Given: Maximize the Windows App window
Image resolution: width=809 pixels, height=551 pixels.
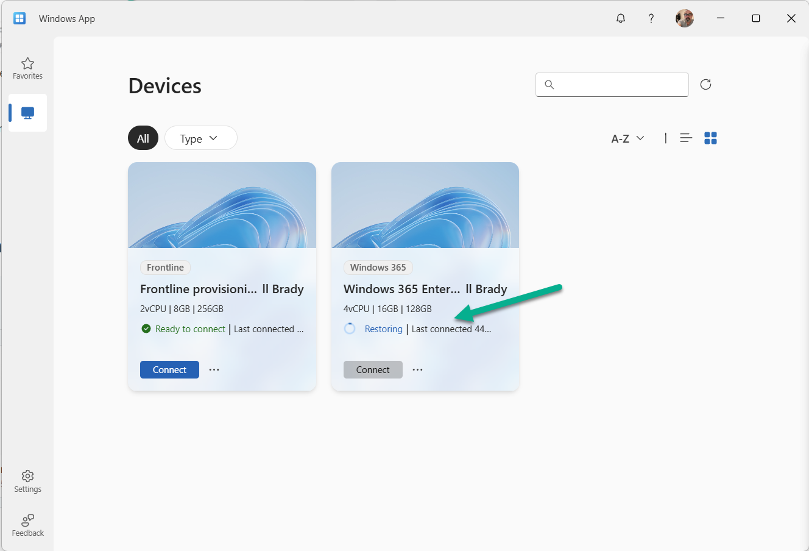Looking at the screenshot, I should [x=756, y=18].
